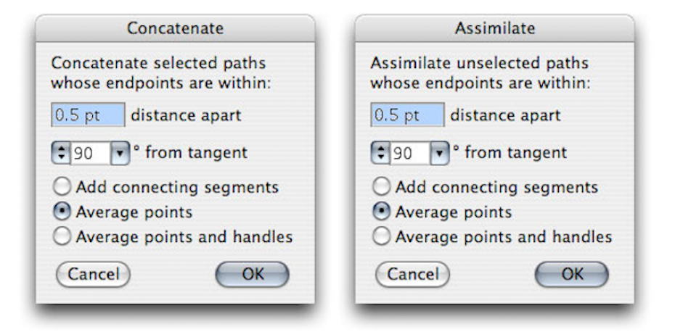Click the distance field in Concatenate dialog

tap(88, 115)
